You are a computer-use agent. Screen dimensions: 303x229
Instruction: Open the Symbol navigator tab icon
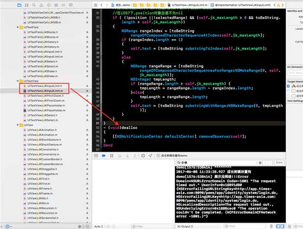coord(26,5)
